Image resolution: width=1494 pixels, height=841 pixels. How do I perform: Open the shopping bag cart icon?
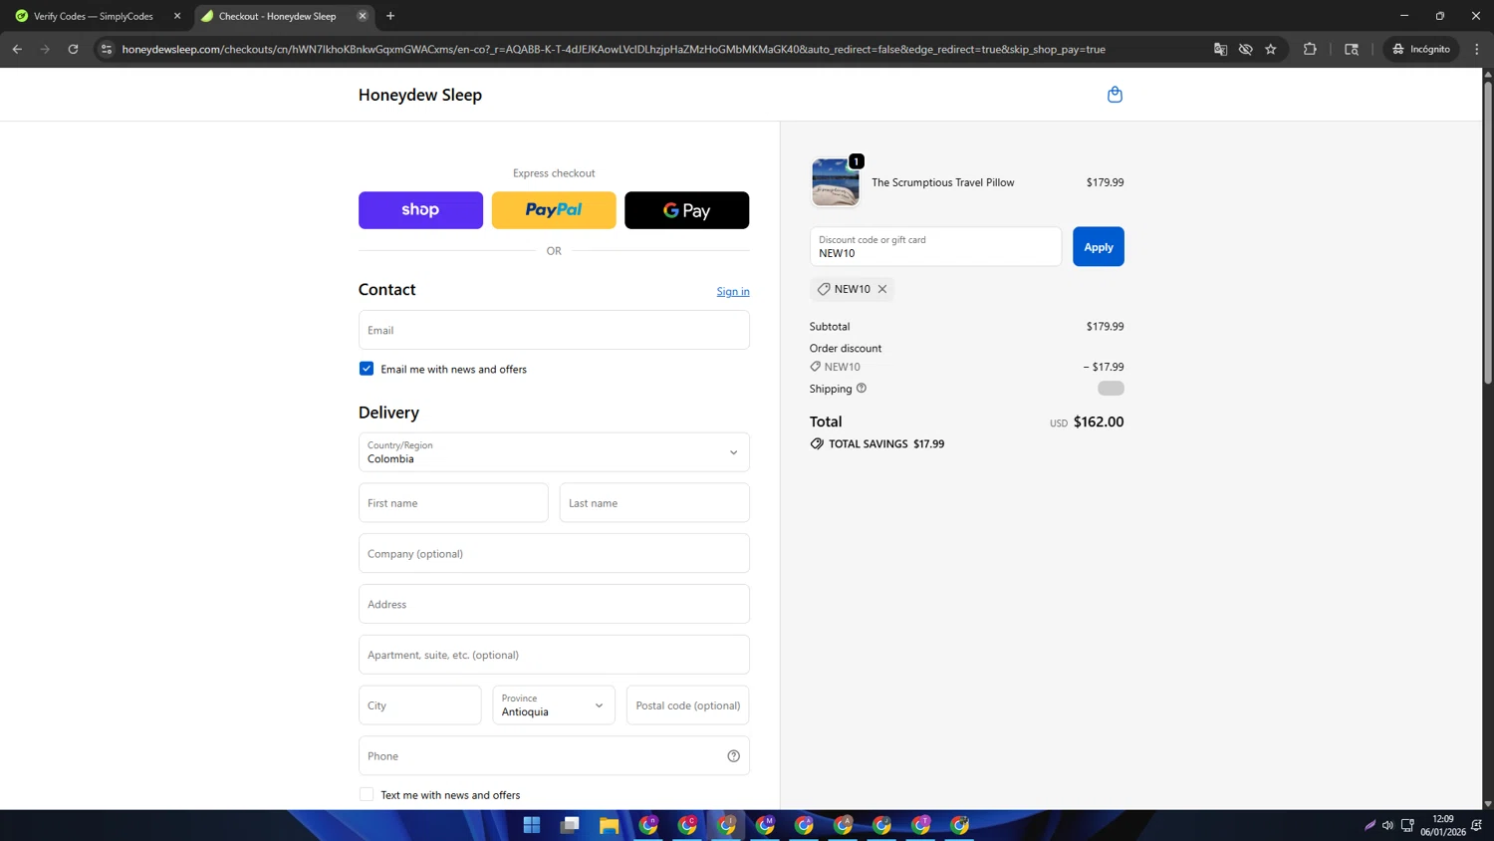pyautogui.click(x=1115, y=95)
